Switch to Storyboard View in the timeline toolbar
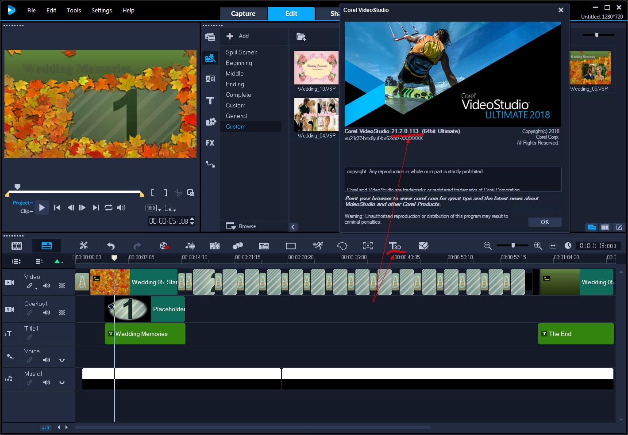This screenshot has width=628, height=435. pyautogui.click(x=17, y=246)
